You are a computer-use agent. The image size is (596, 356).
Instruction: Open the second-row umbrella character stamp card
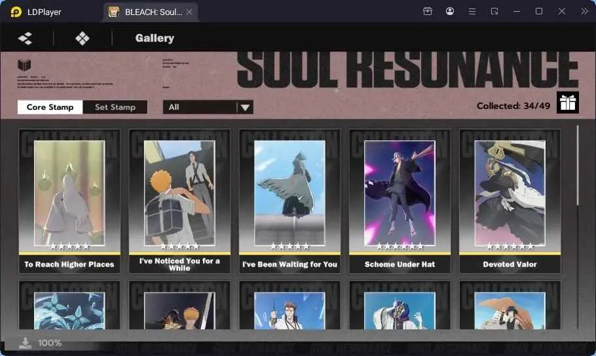pos(510,305)
